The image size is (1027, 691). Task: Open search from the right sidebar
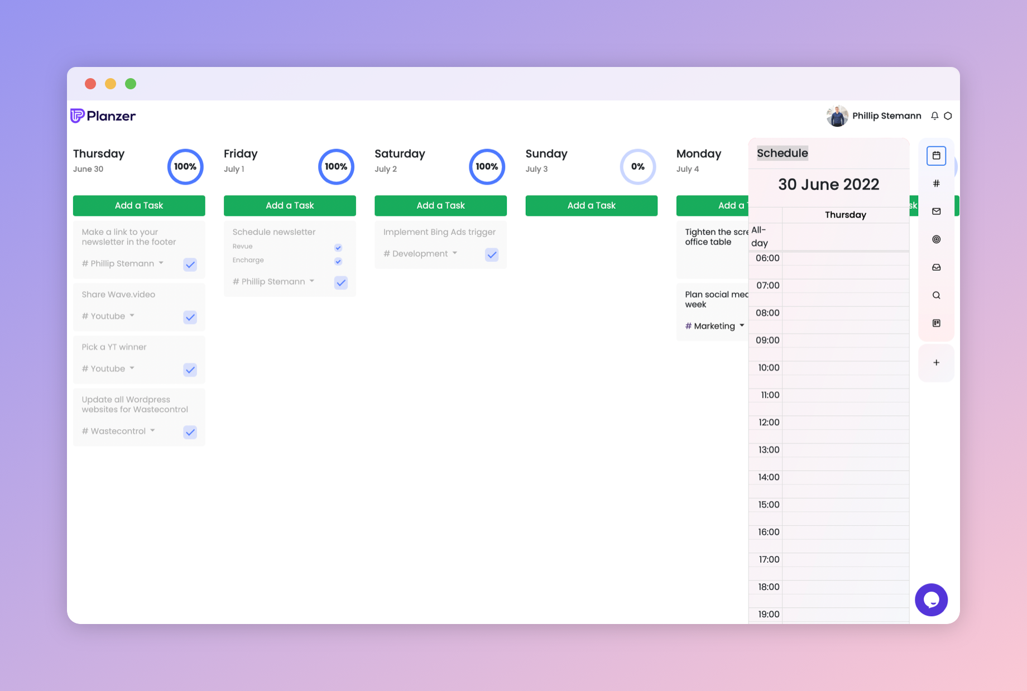936,295
